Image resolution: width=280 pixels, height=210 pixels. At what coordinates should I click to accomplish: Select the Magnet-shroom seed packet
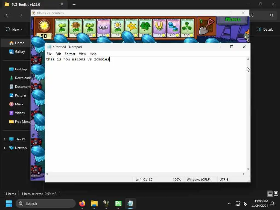(x=159, y=28)
